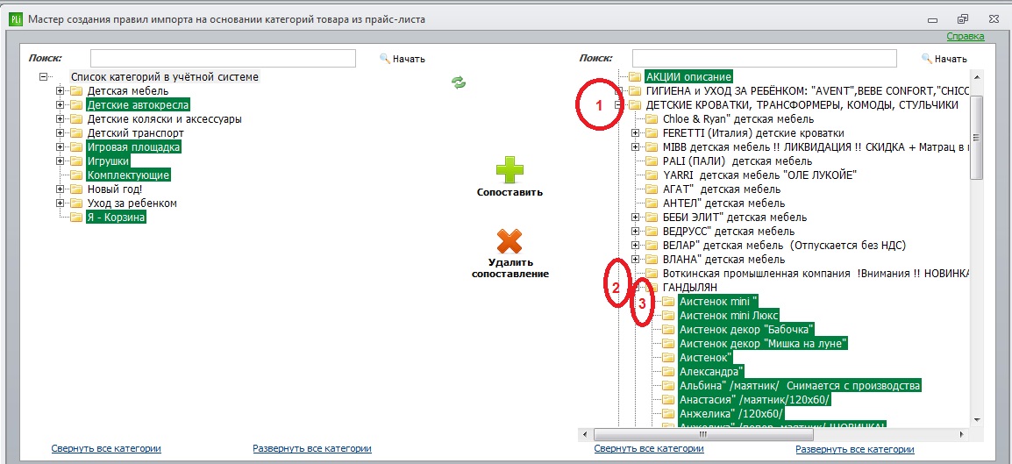The height and width of the screenshot is (464, 1012).
Task: Collapse the Список категорий root node
Action: [x=44, y=77]
